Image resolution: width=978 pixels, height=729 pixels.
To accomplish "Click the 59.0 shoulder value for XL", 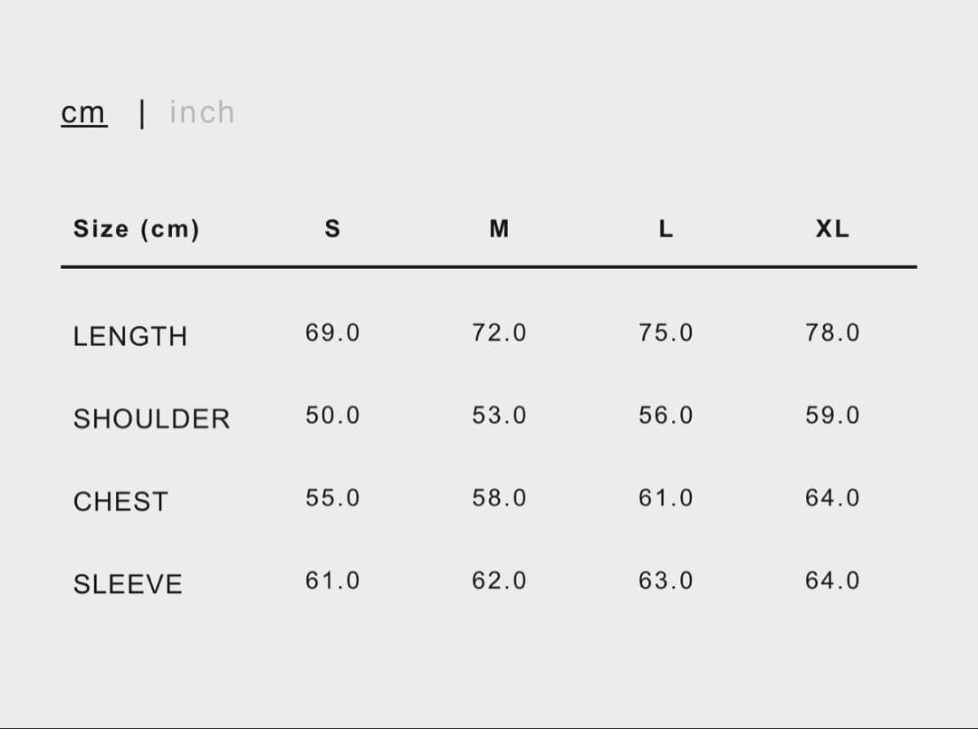I will coord(832,416).
